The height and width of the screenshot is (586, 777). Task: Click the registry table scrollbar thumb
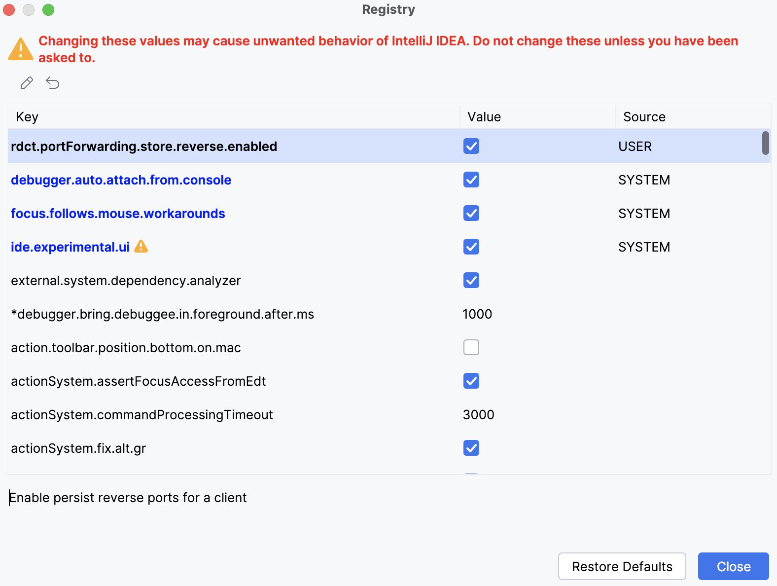pos(765,143)
